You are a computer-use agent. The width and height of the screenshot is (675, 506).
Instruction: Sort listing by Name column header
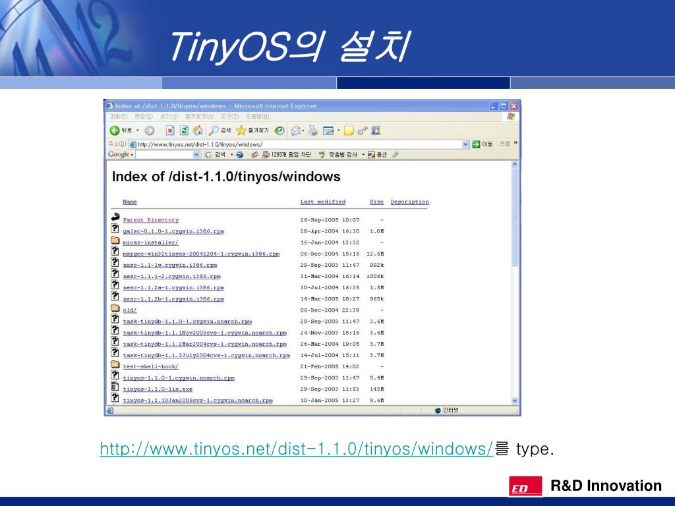pos(130,202)
